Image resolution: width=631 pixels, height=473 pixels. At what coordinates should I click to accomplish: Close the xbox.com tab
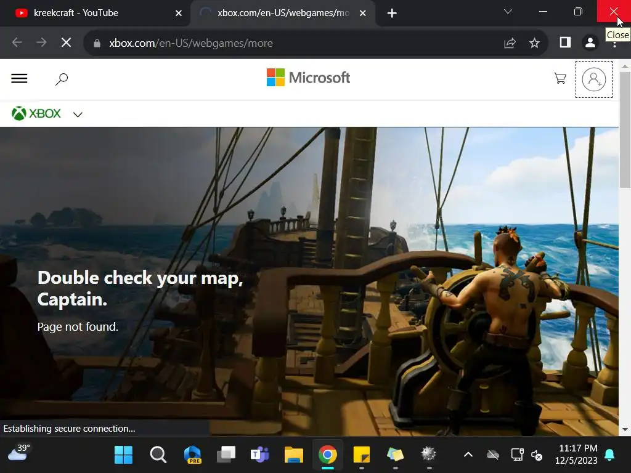click(362, 14)
